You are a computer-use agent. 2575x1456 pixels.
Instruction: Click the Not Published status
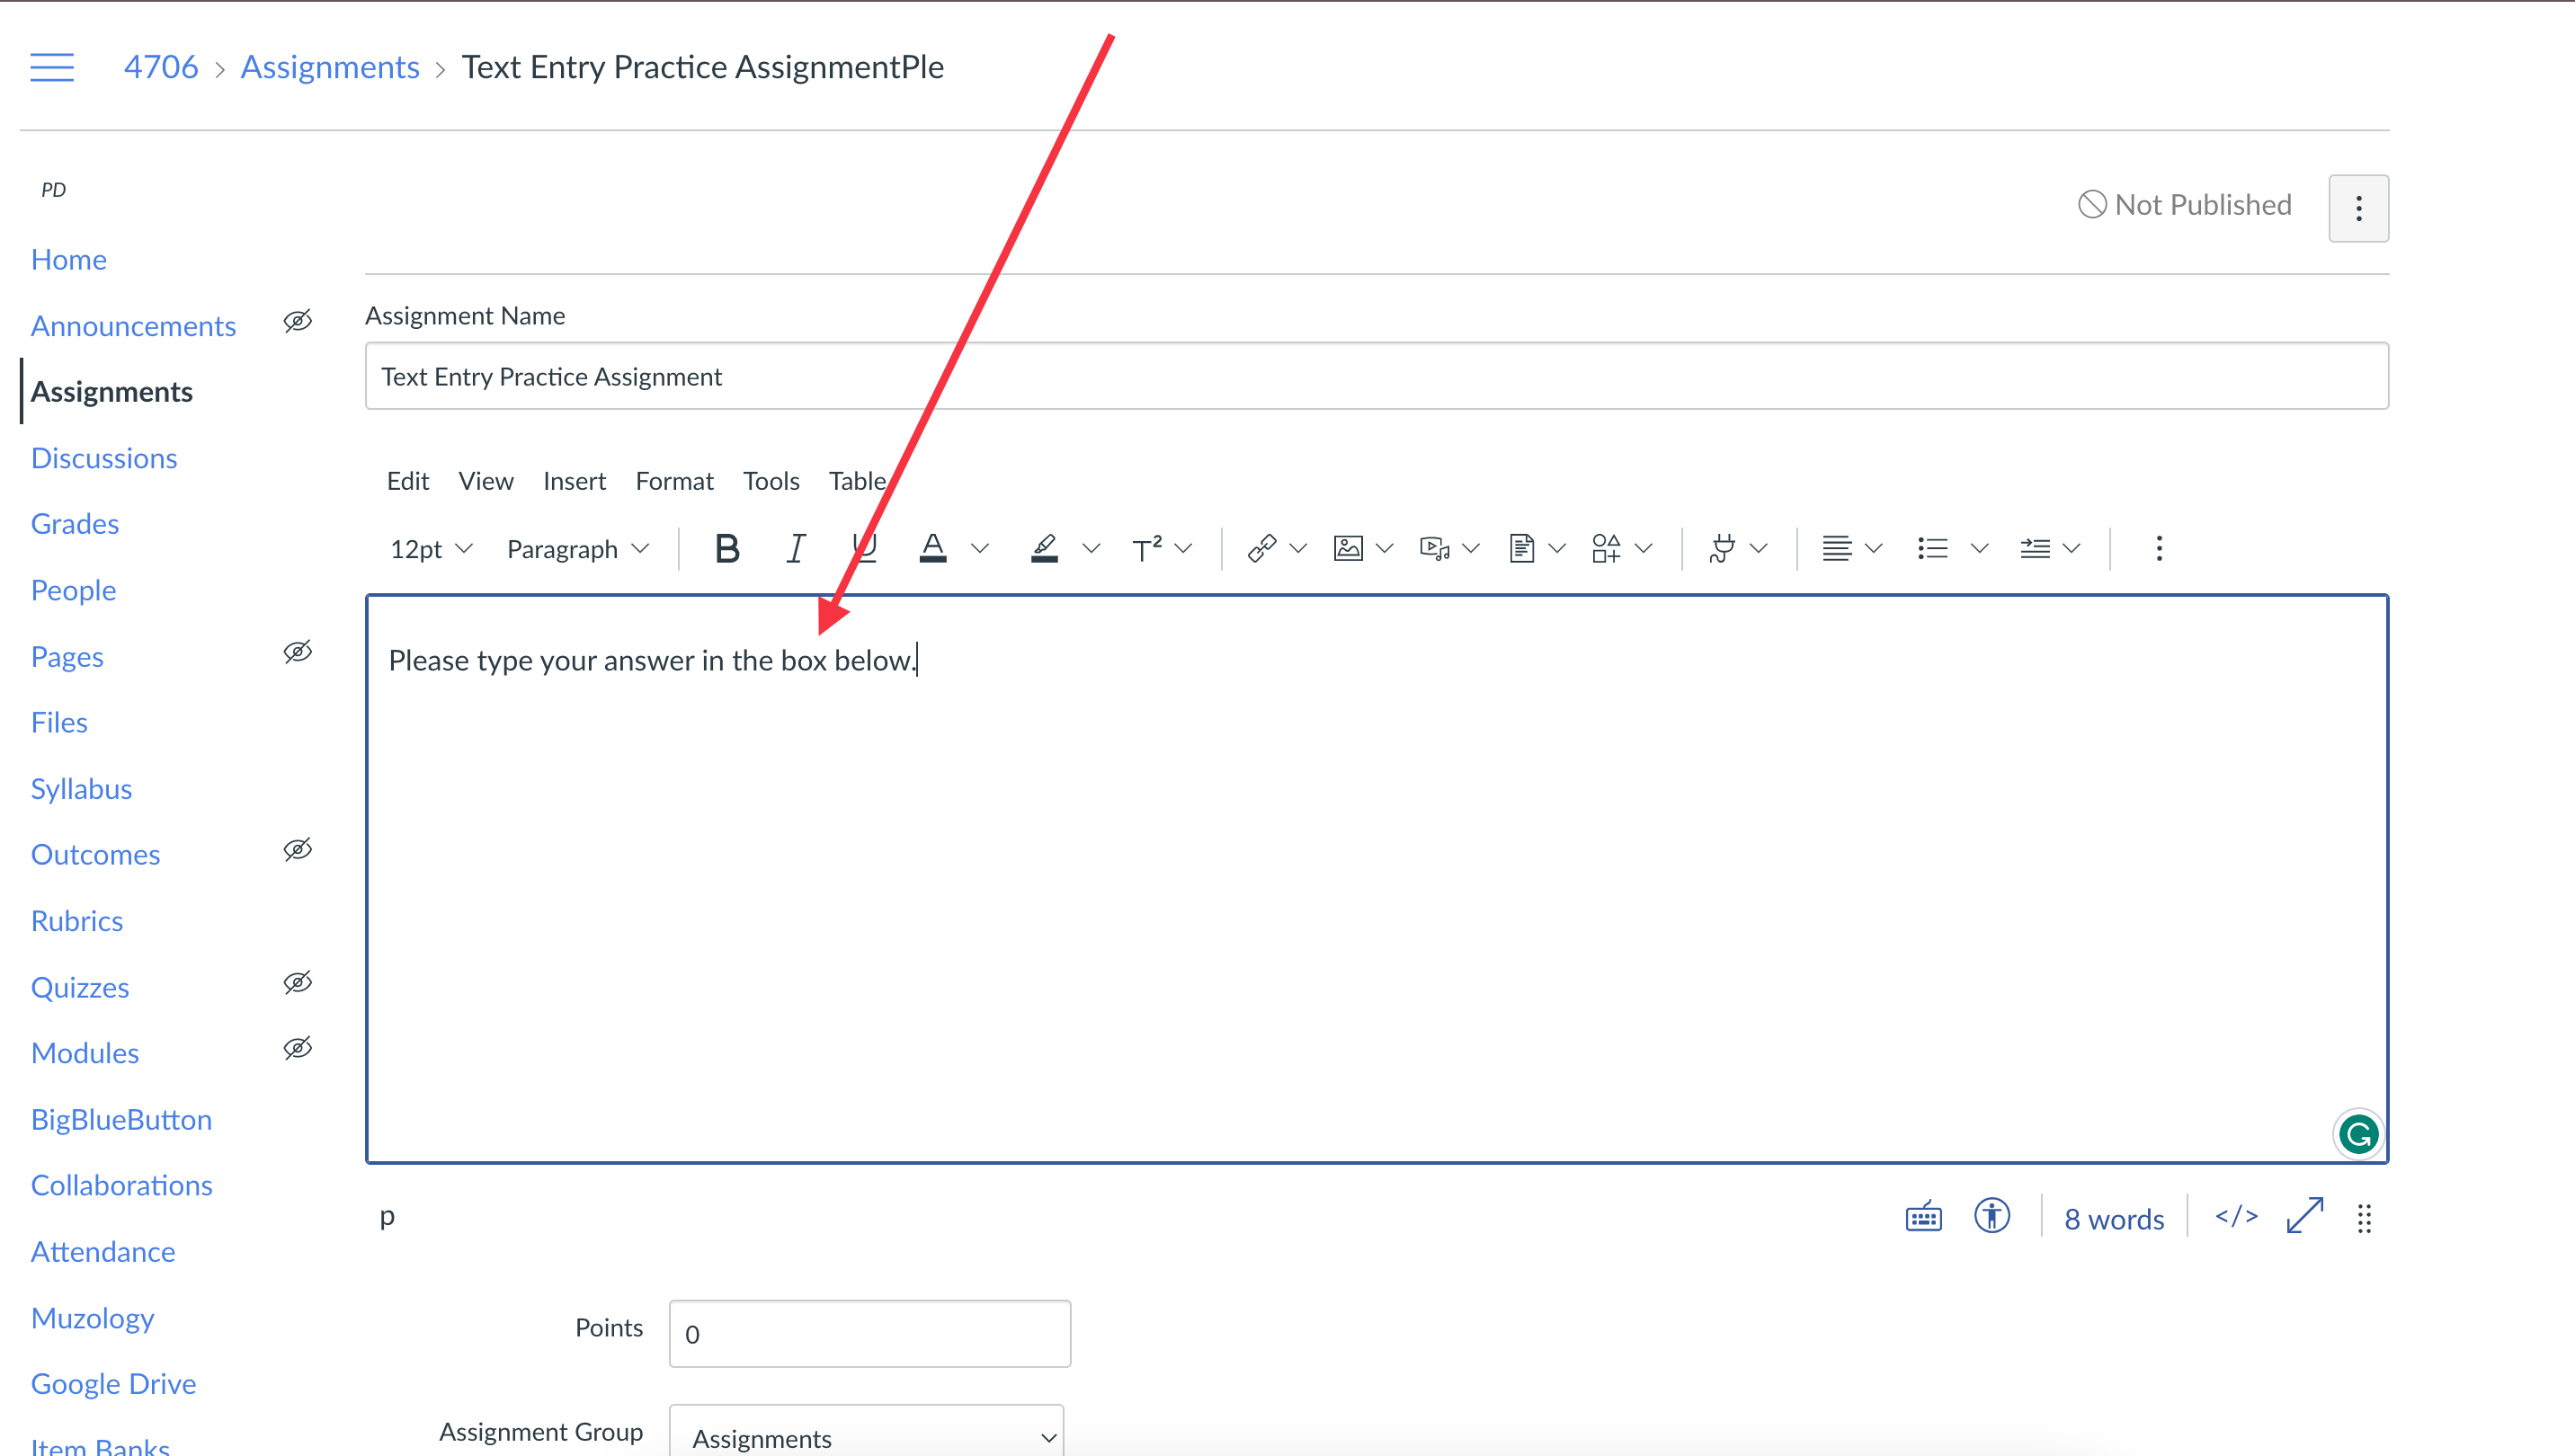click(2184, 205)
